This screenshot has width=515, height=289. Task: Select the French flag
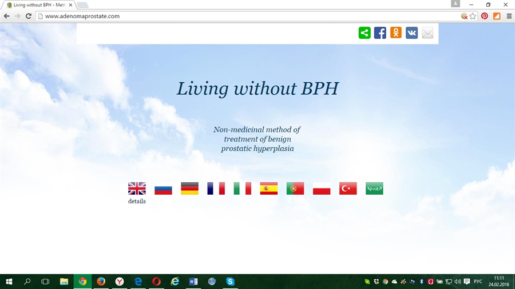[216, 188]
